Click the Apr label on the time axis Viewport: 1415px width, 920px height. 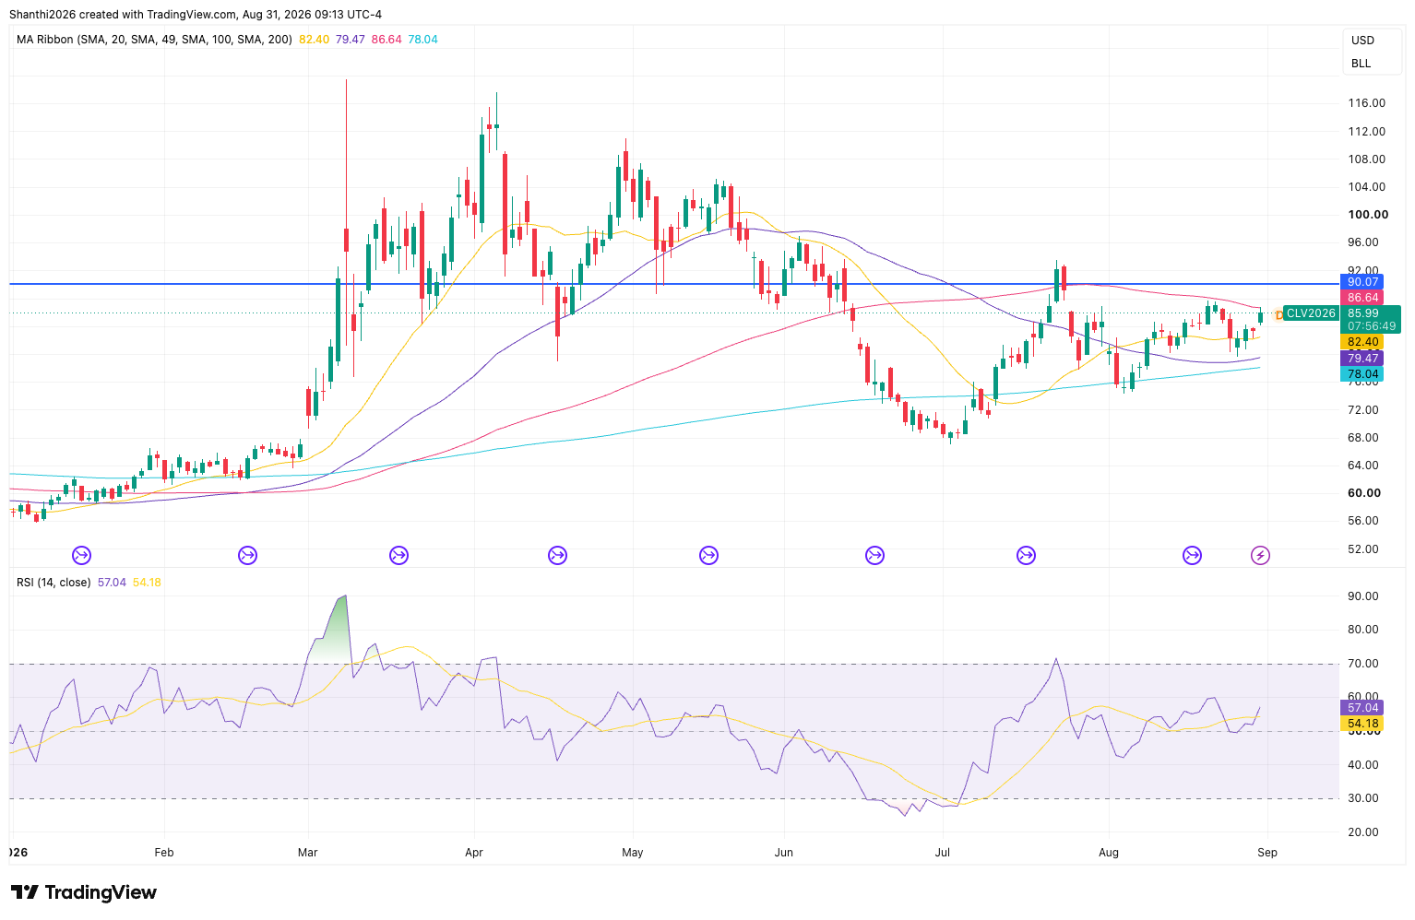pyautogui.click(x=474, y=853)
